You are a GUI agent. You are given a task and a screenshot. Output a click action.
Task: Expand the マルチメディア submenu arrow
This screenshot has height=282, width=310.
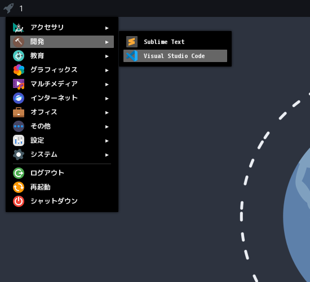pyautogui.click(x=107, y=85)
